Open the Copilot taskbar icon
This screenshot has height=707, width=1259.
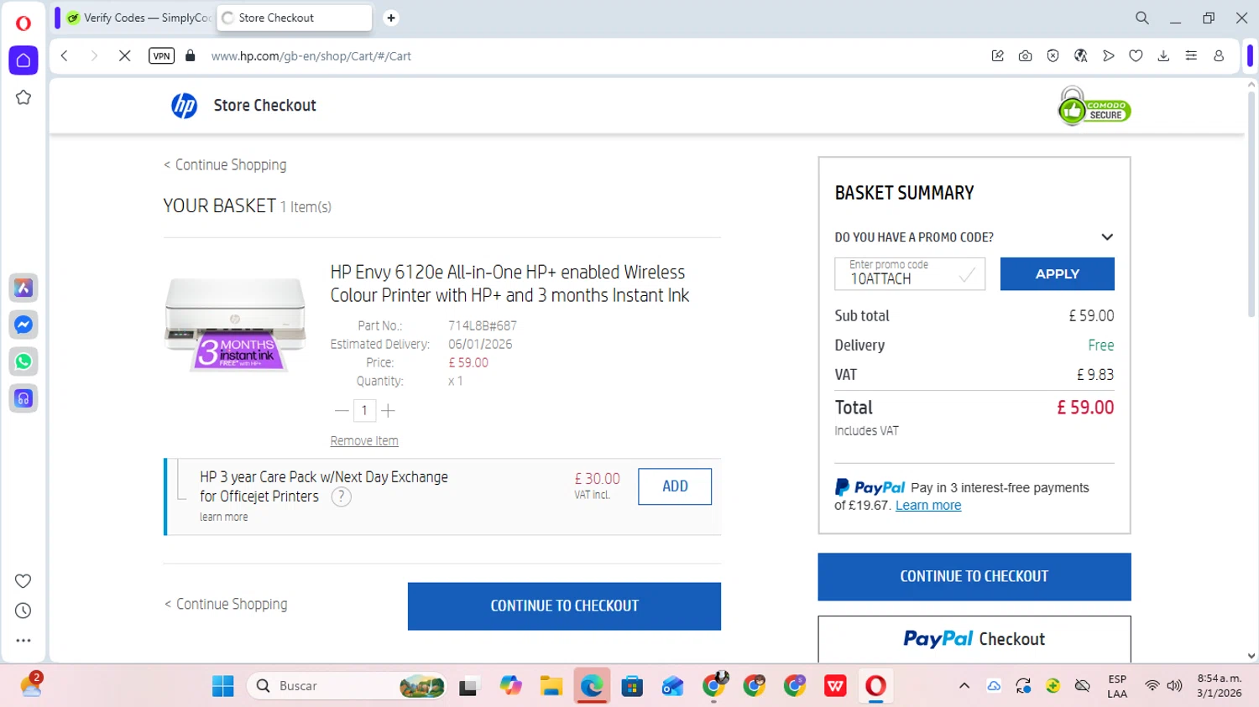(510, 686)
